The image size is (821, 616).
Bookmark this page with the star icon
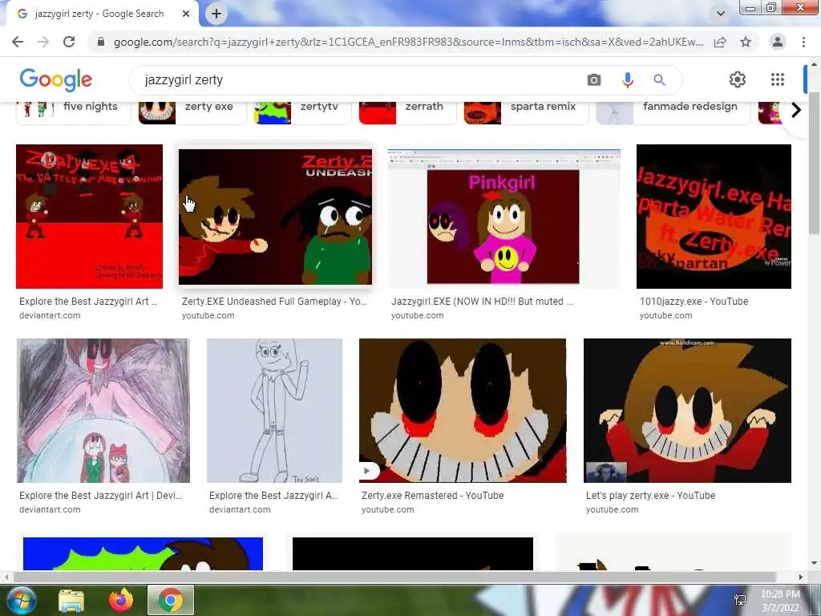[746, 42]
